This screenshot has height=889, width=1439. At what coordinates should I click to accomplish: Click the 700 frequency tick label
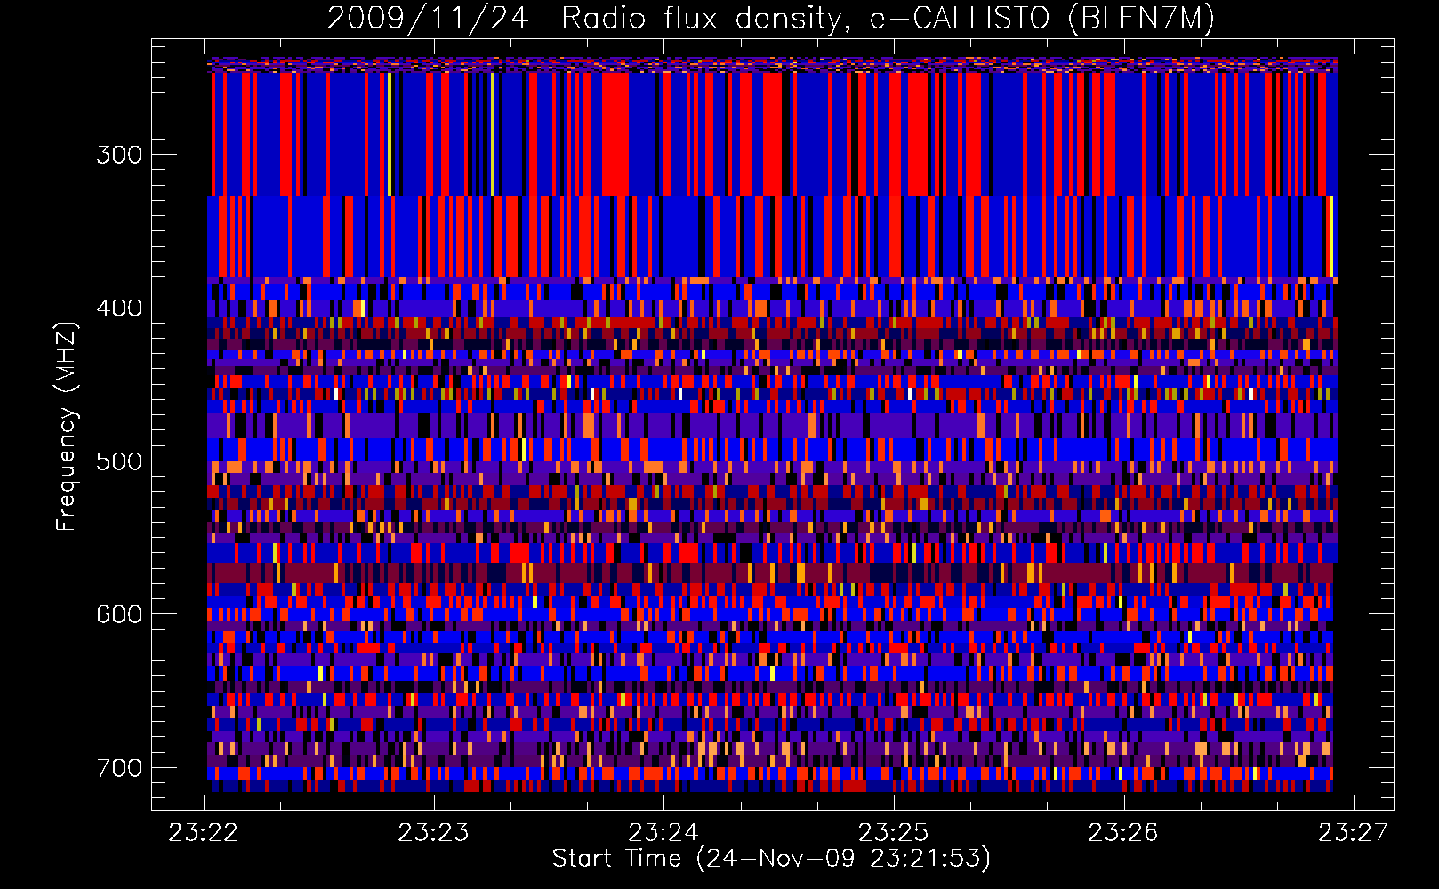click(x=119, y=768)
